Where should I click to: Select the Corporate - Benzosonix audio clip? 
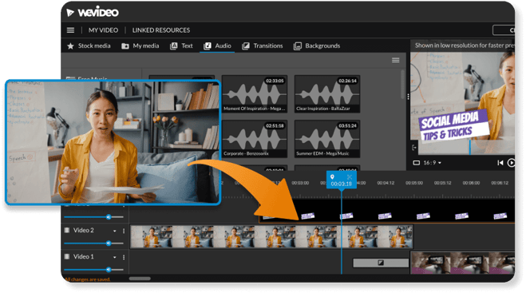pos(255,139)
